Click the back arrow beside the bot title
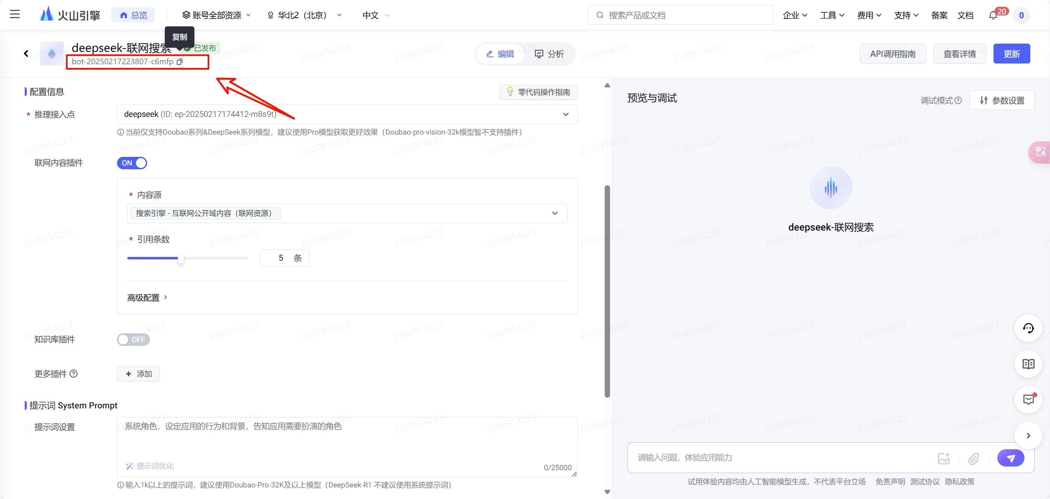 (x=26, y=54)
